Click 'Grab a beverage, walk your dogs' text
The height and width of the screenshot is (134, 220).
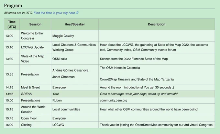tap(139, 94)
